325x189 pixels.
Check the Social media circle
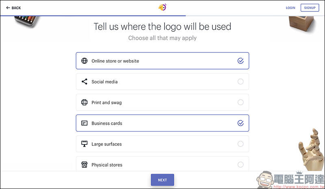pos(240,82)
